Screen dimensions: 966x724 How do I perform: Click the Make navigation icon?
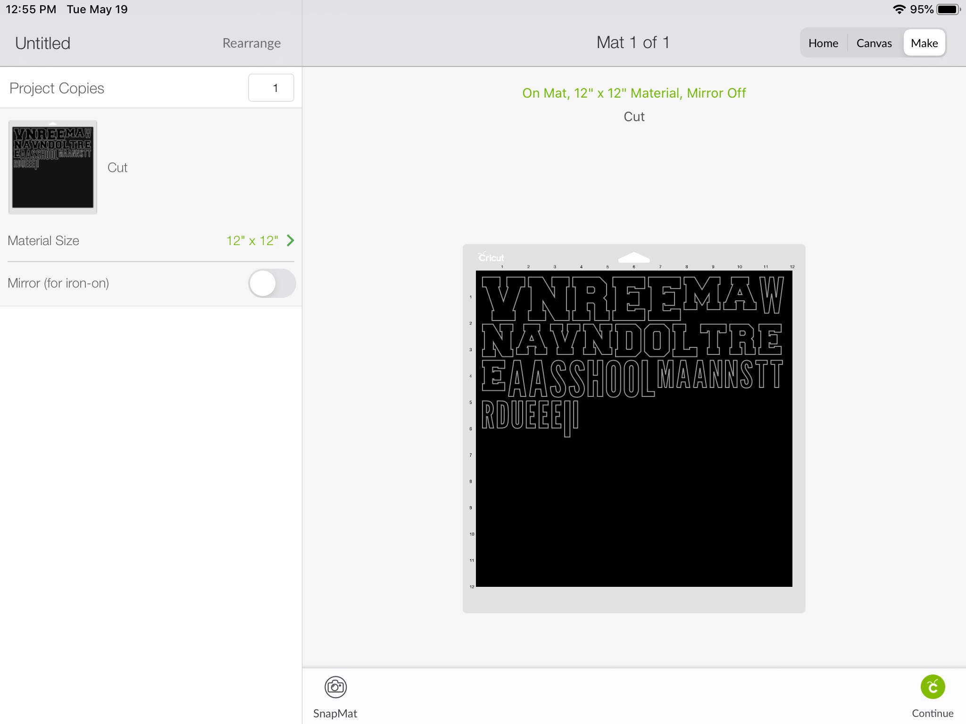(924, 42)
